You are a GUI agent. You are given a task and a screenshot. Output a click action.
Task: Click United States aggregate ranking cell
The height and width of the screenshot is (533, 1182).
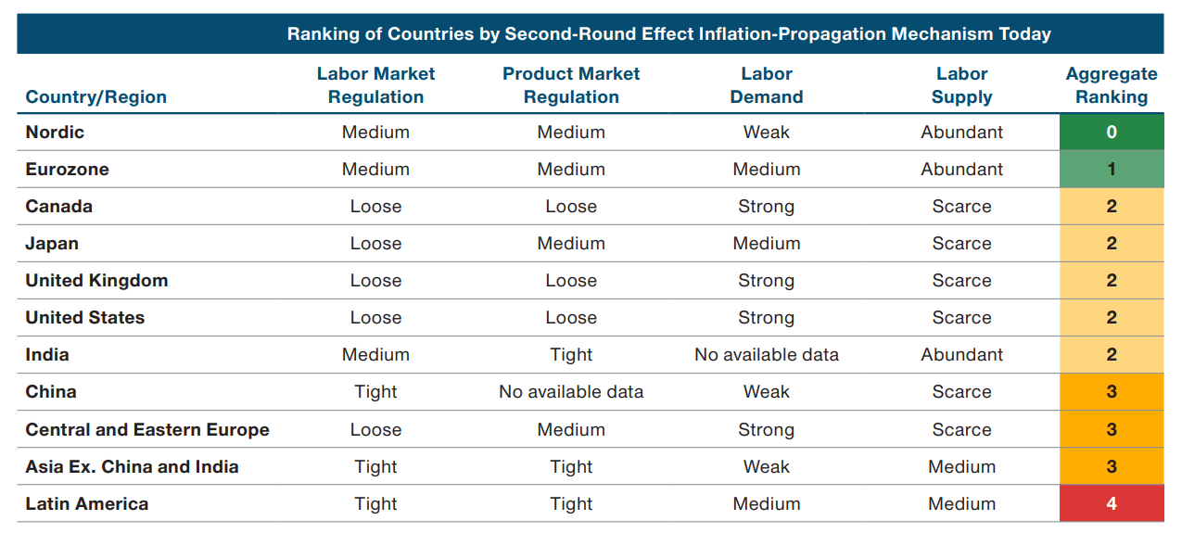coord(1111,317)
